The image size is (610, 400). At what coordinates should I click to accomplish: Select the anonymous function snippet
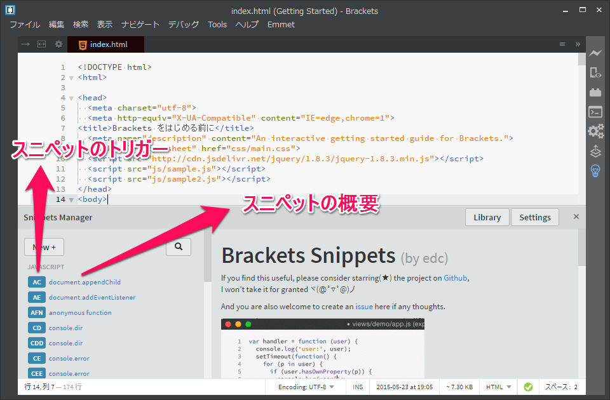click(80, 312)
